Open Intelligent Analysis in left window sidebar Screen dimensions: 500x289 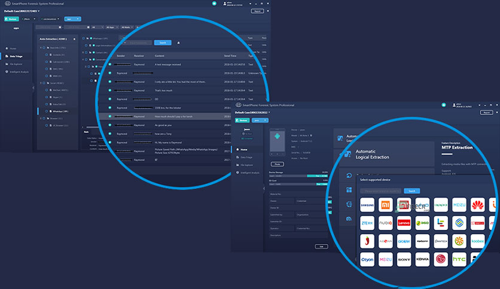(17, 72)
